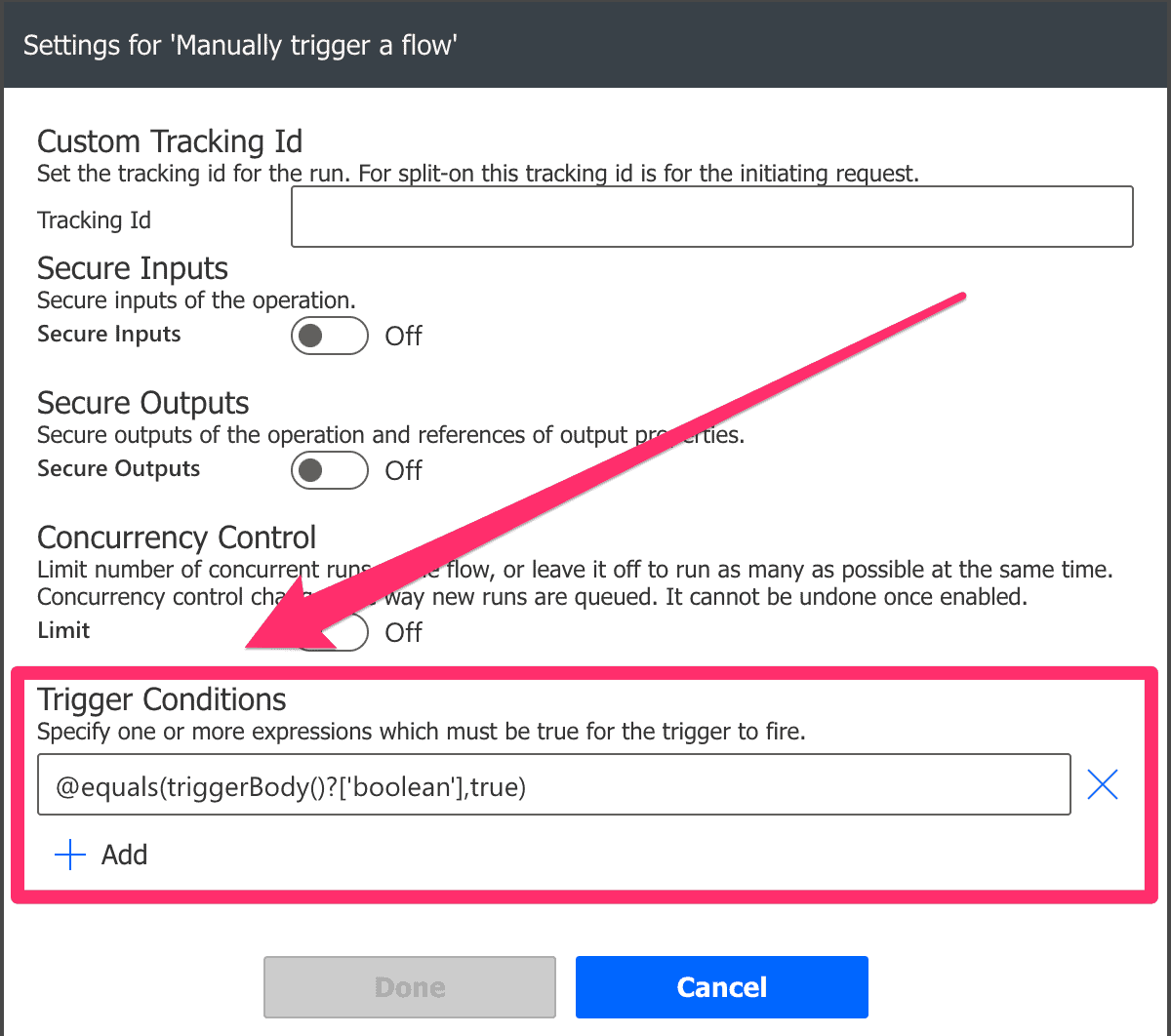Click the Trigger Conditions heading
This screenshot has width=1171, height=1036.
[161, 698]
